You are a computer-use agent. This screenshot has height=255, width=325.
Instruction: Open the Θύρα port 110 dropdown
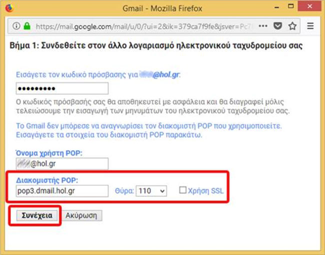coord(151,191)
